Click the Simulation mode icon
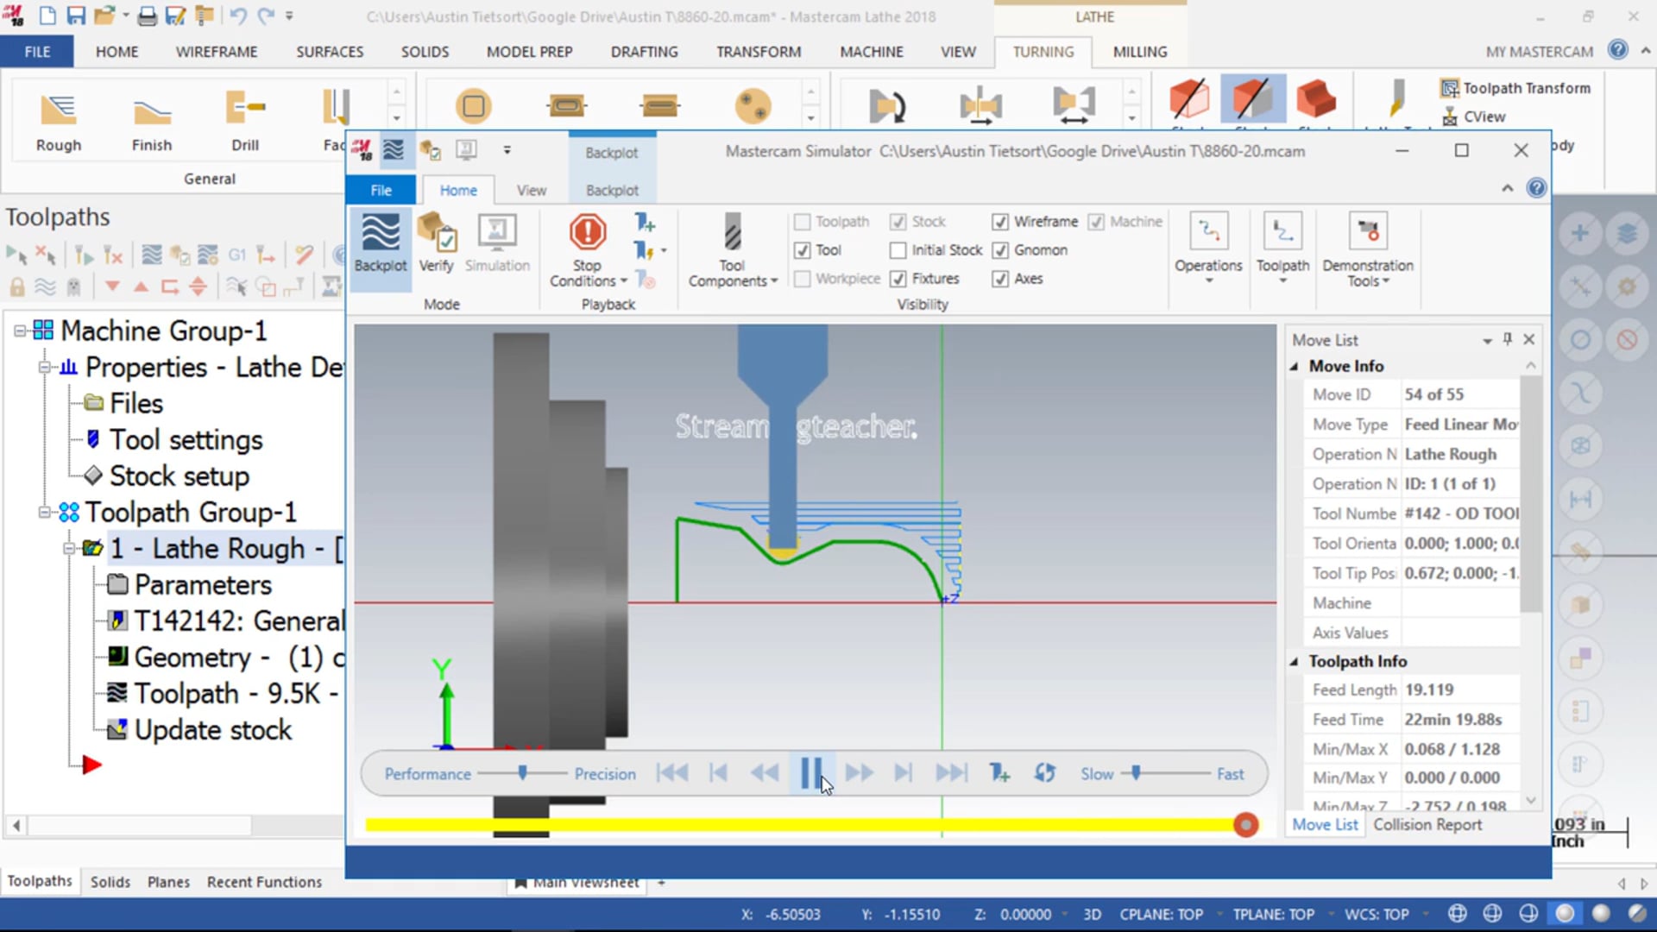Screen dimensions: 1657x932 (497, 242)
